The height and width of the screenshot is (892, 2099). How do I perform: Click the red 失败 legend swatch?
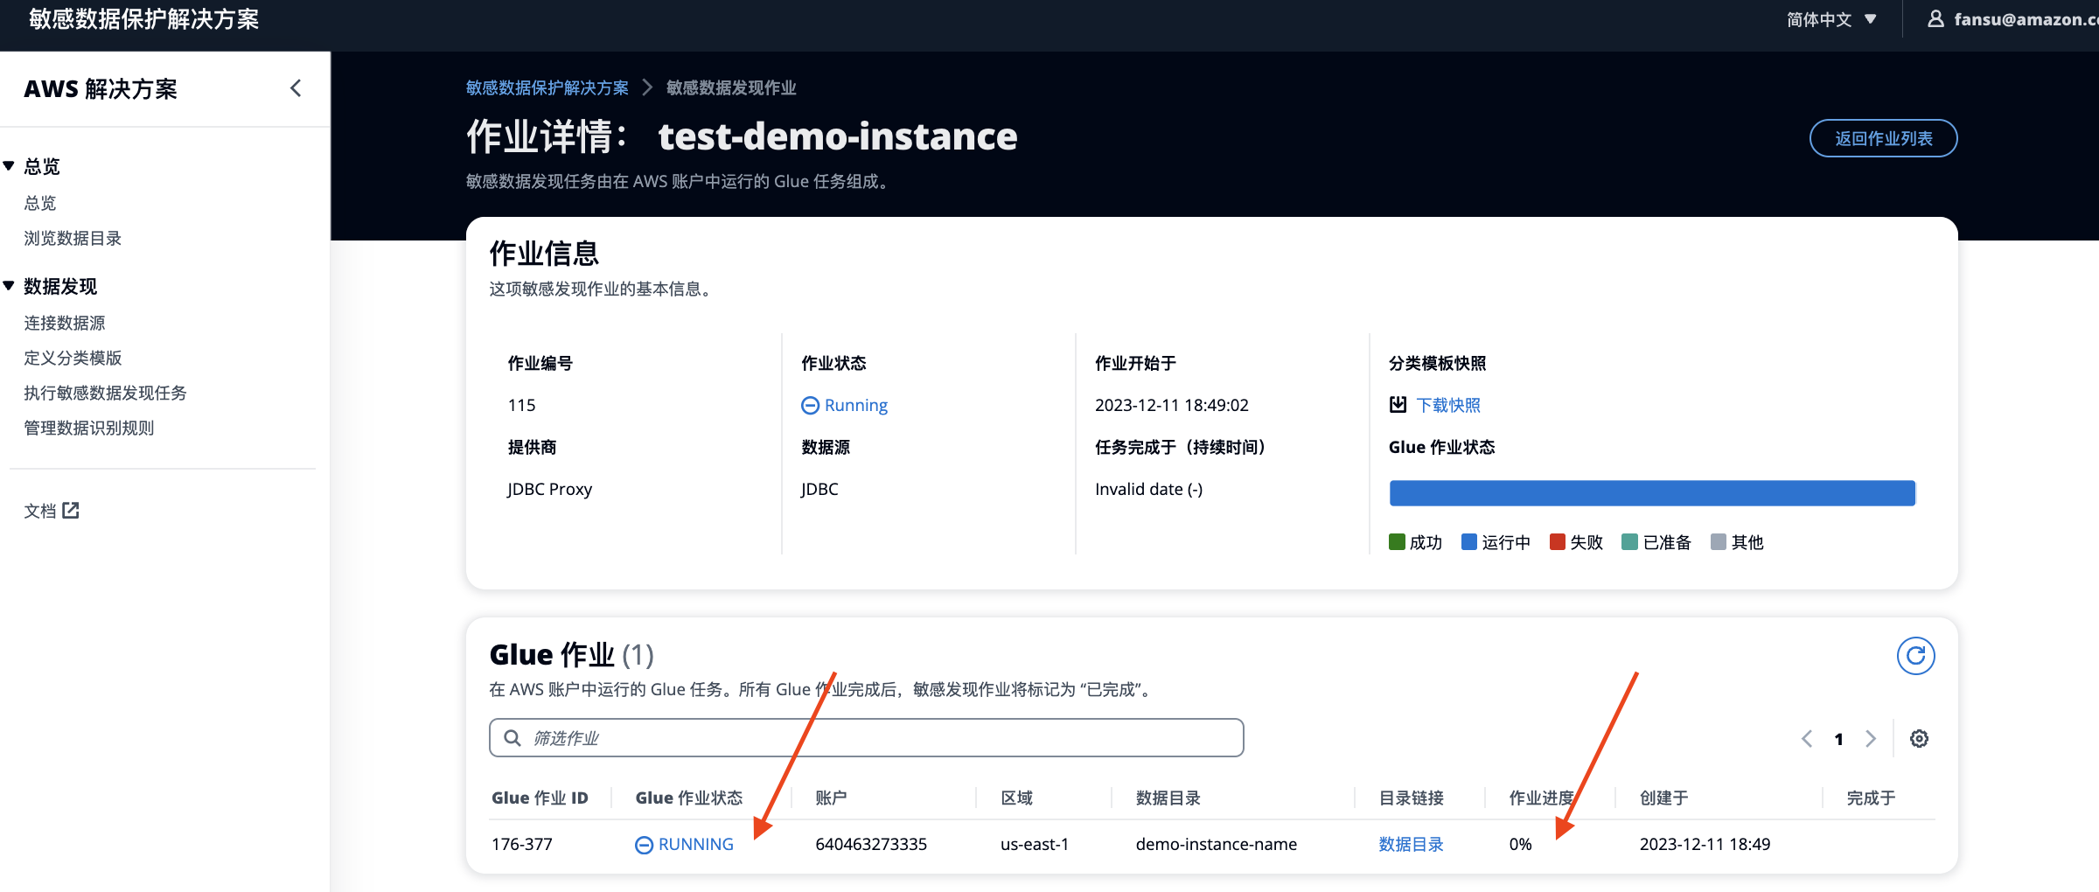(1557, 542)
